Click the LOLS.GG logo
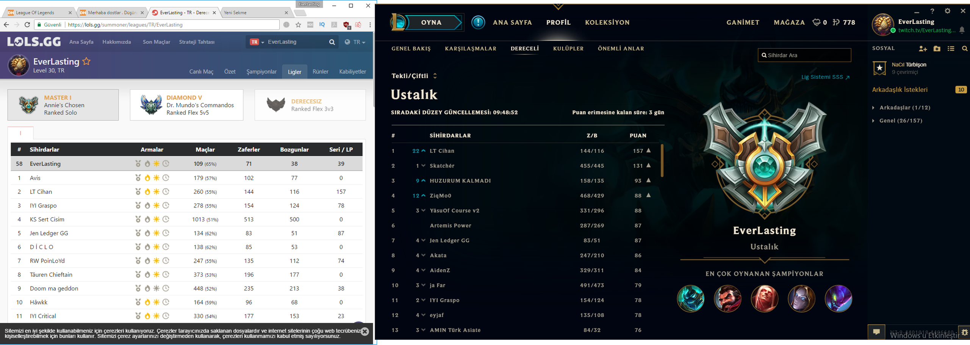This screenshot has height=345, width=970. 34,42
